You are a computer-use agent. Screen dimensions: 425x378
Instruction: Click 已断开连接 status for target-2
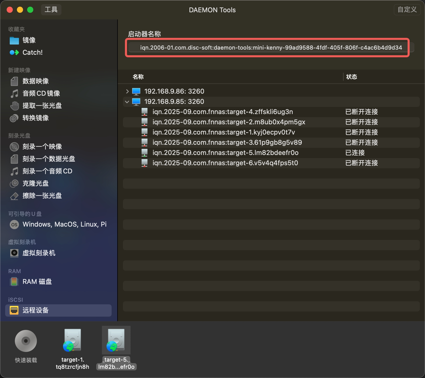[362, 122]
